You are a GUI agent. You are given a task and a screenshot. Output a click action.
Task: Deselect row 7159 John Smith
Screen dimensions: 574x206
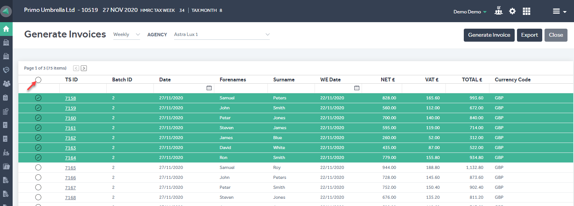coord(38,108)
